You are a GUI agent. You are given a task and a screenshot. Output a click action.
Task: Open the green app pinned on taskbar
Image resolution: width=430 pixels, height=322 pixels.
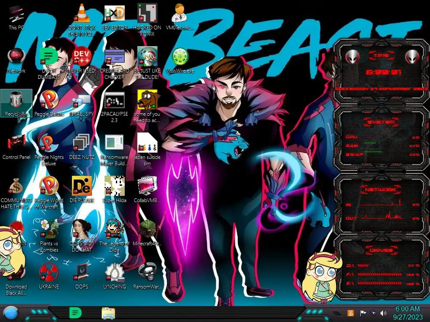coord(76,313)
